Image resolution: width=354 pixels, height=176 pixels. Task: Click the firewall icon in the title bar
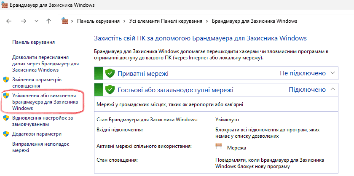tap(4, 5)
